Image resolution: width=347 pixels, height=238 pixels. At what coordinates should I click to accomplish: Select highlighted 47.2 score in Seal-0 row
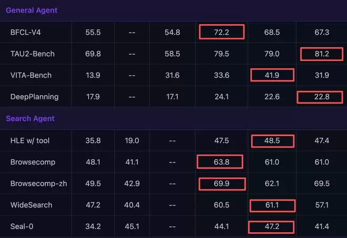click(x=271, y=226)
